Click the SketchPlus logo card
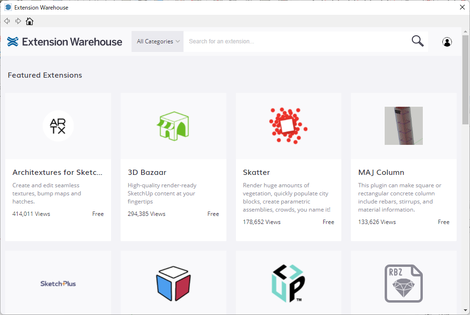The width and height of the screenshot is (470, 315). [x=58, y=284]
